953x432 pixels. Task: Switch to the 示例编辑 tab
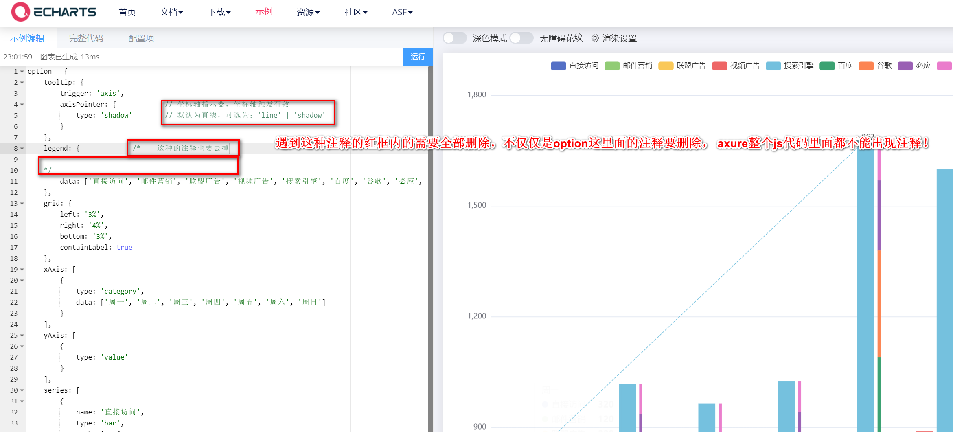tap(27, 38)
